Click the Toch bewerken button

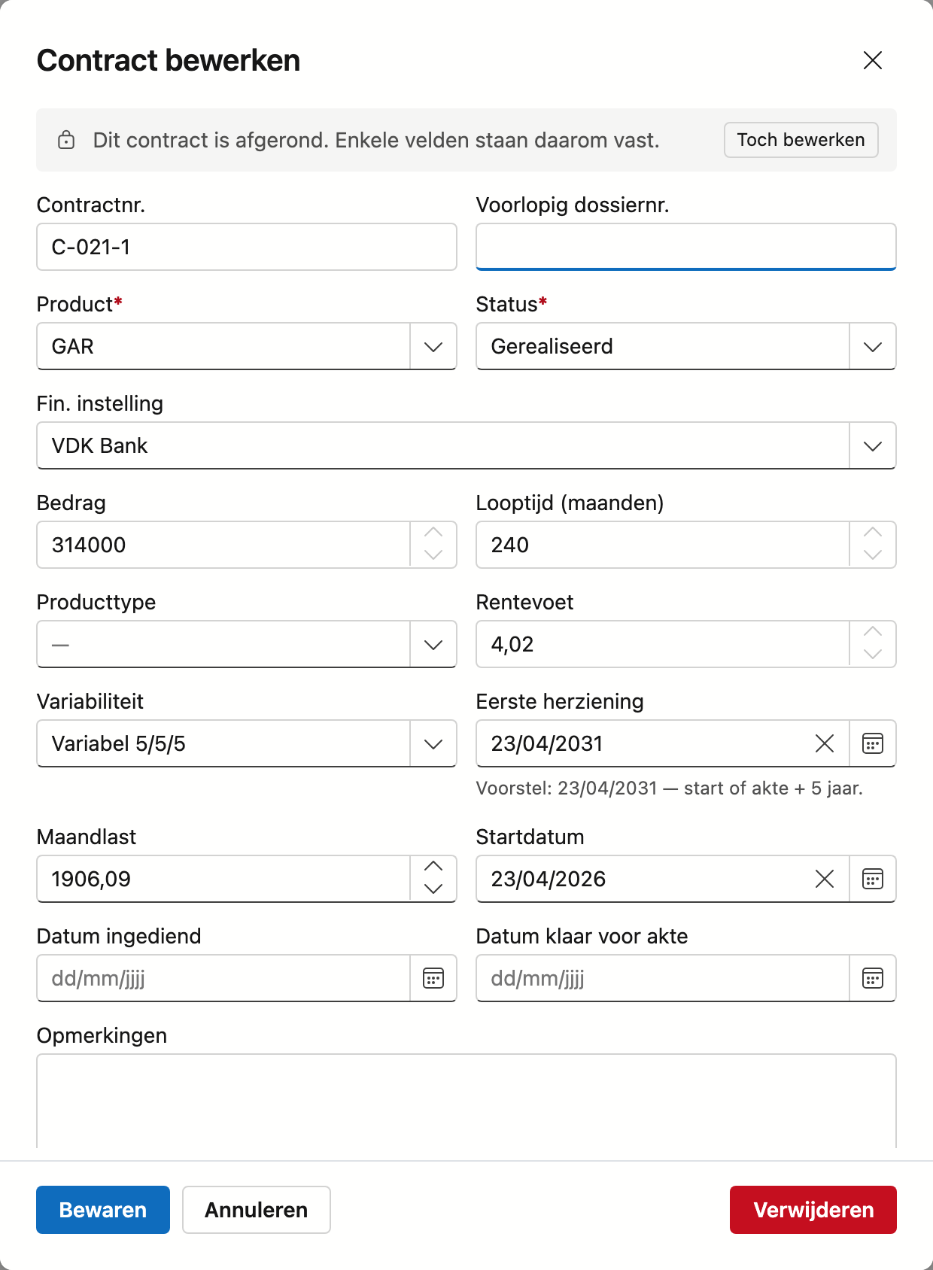pyautogui.click(x=801, y=140)
